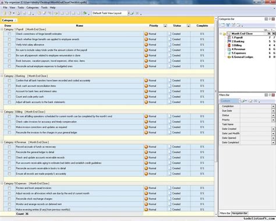This screenshot has height=221, width=276.
Task: Click the pin icon on Categories Bar panel
Action: click(x=270, y=19)
